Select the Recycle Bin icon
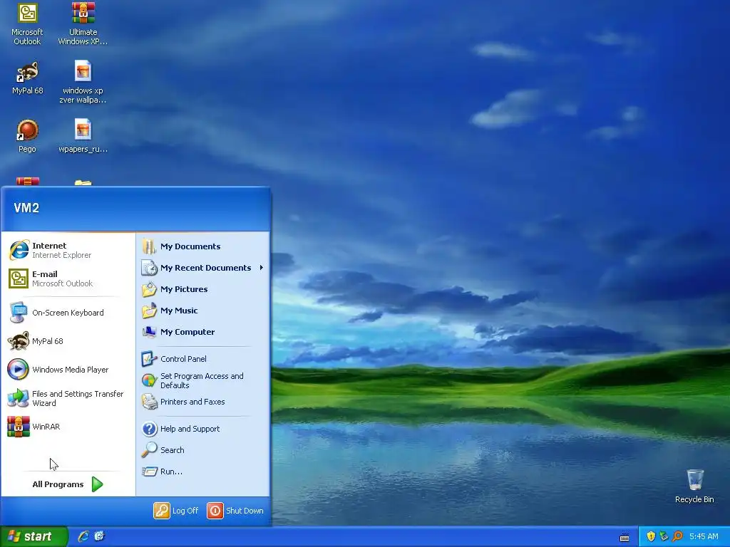Screen dimensions: 730x547 coord(694,486)
